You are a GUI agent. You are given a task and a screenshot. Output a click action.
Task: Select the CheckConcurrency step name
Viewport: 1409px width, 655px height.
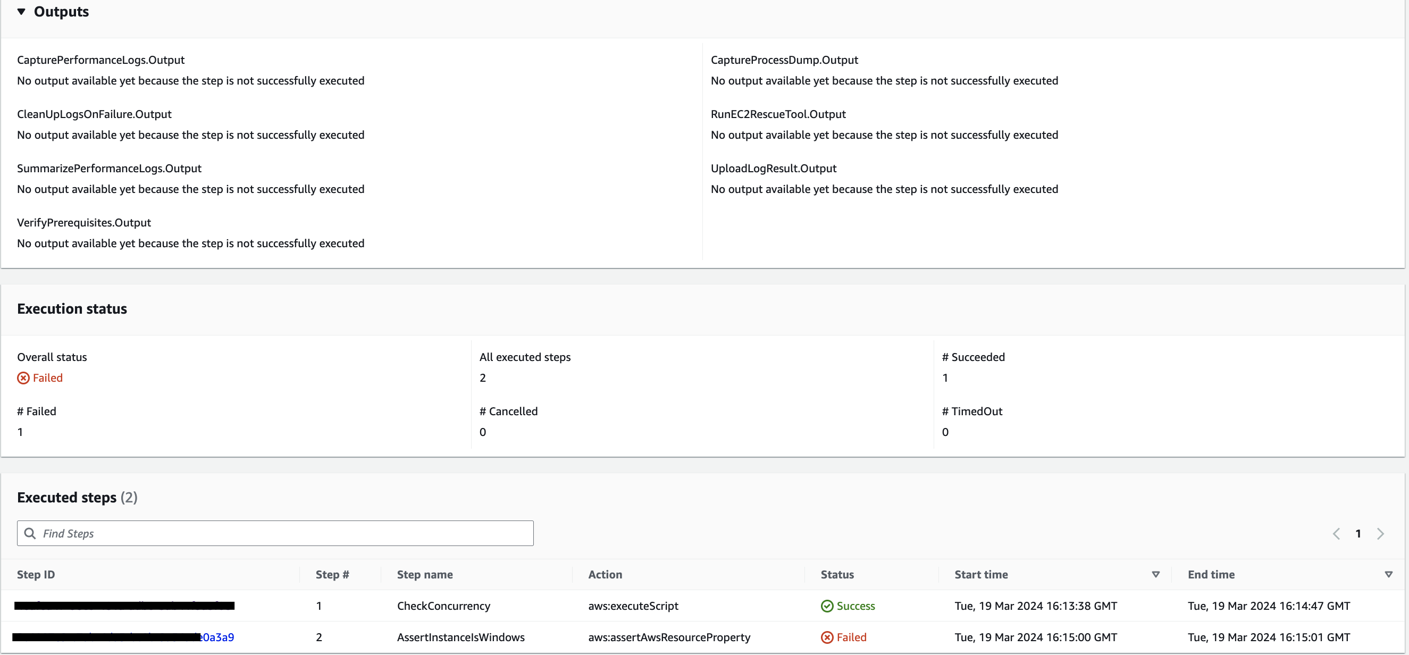coord(443,606)
